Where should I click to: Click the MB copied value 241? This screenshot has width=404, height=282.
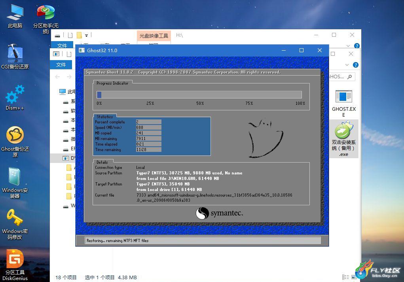point(149,133)
